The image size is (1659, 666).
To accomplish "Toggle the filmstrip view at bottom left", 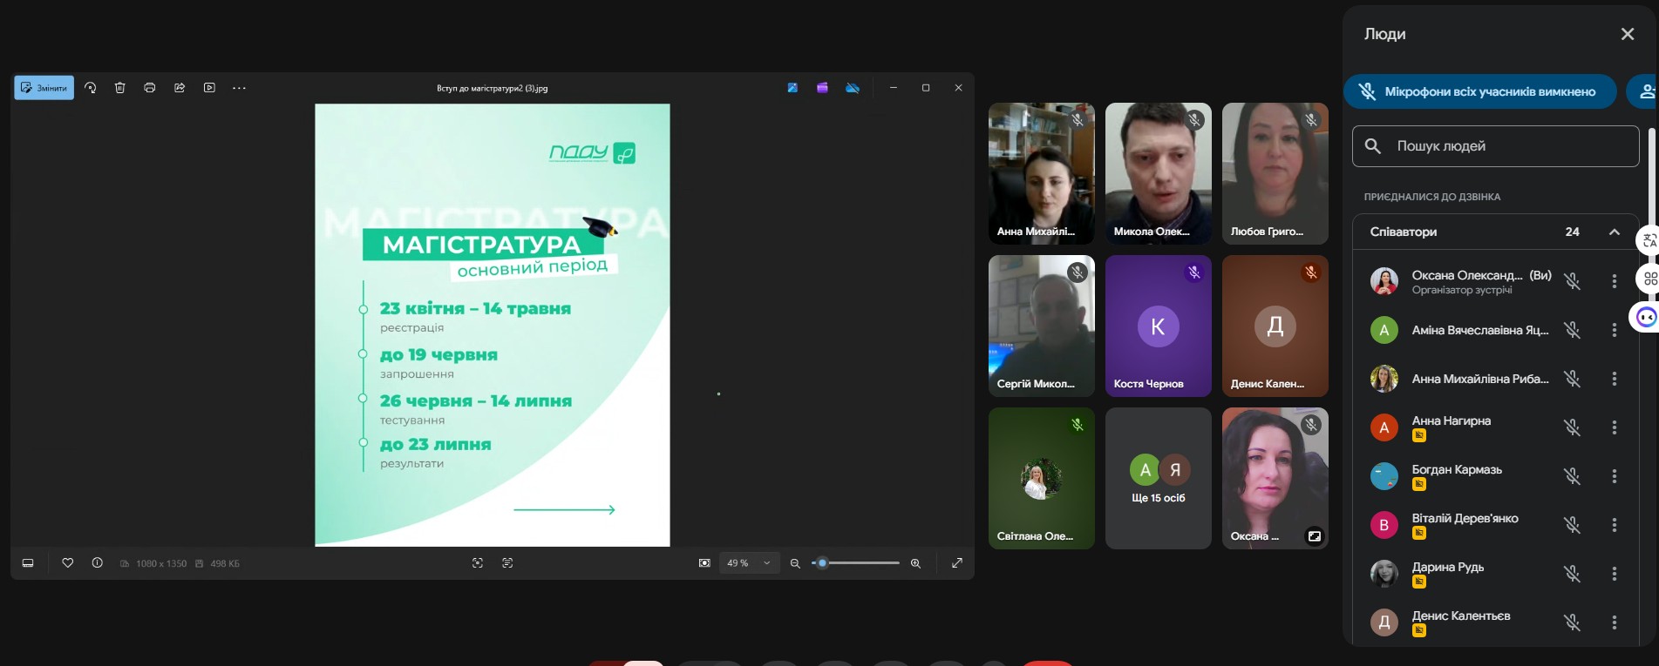I will click(x=28, y=563).
